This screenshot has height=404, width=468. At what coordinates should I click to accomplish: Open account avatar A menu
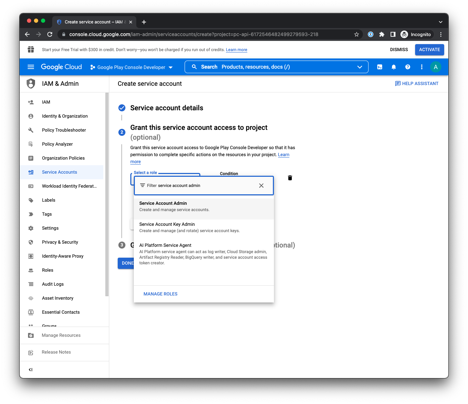[x=436, y=67]
